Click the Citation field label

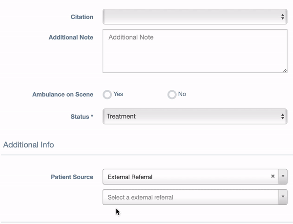click(x=82, y=17)
